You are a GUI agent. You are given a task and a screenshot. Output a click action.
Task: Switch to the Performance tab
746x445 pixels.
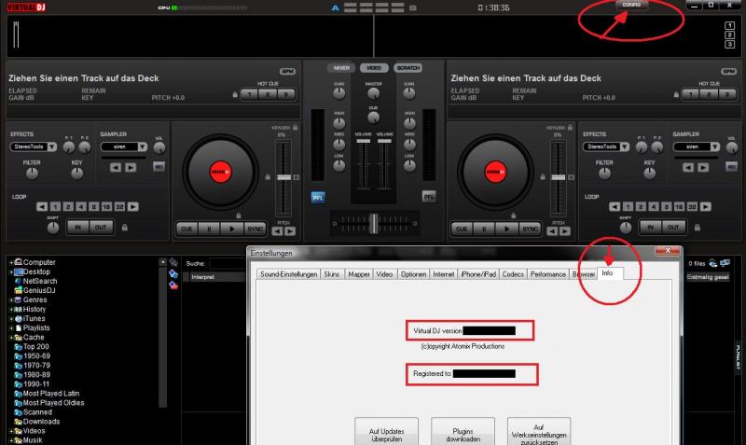[548, 274]
